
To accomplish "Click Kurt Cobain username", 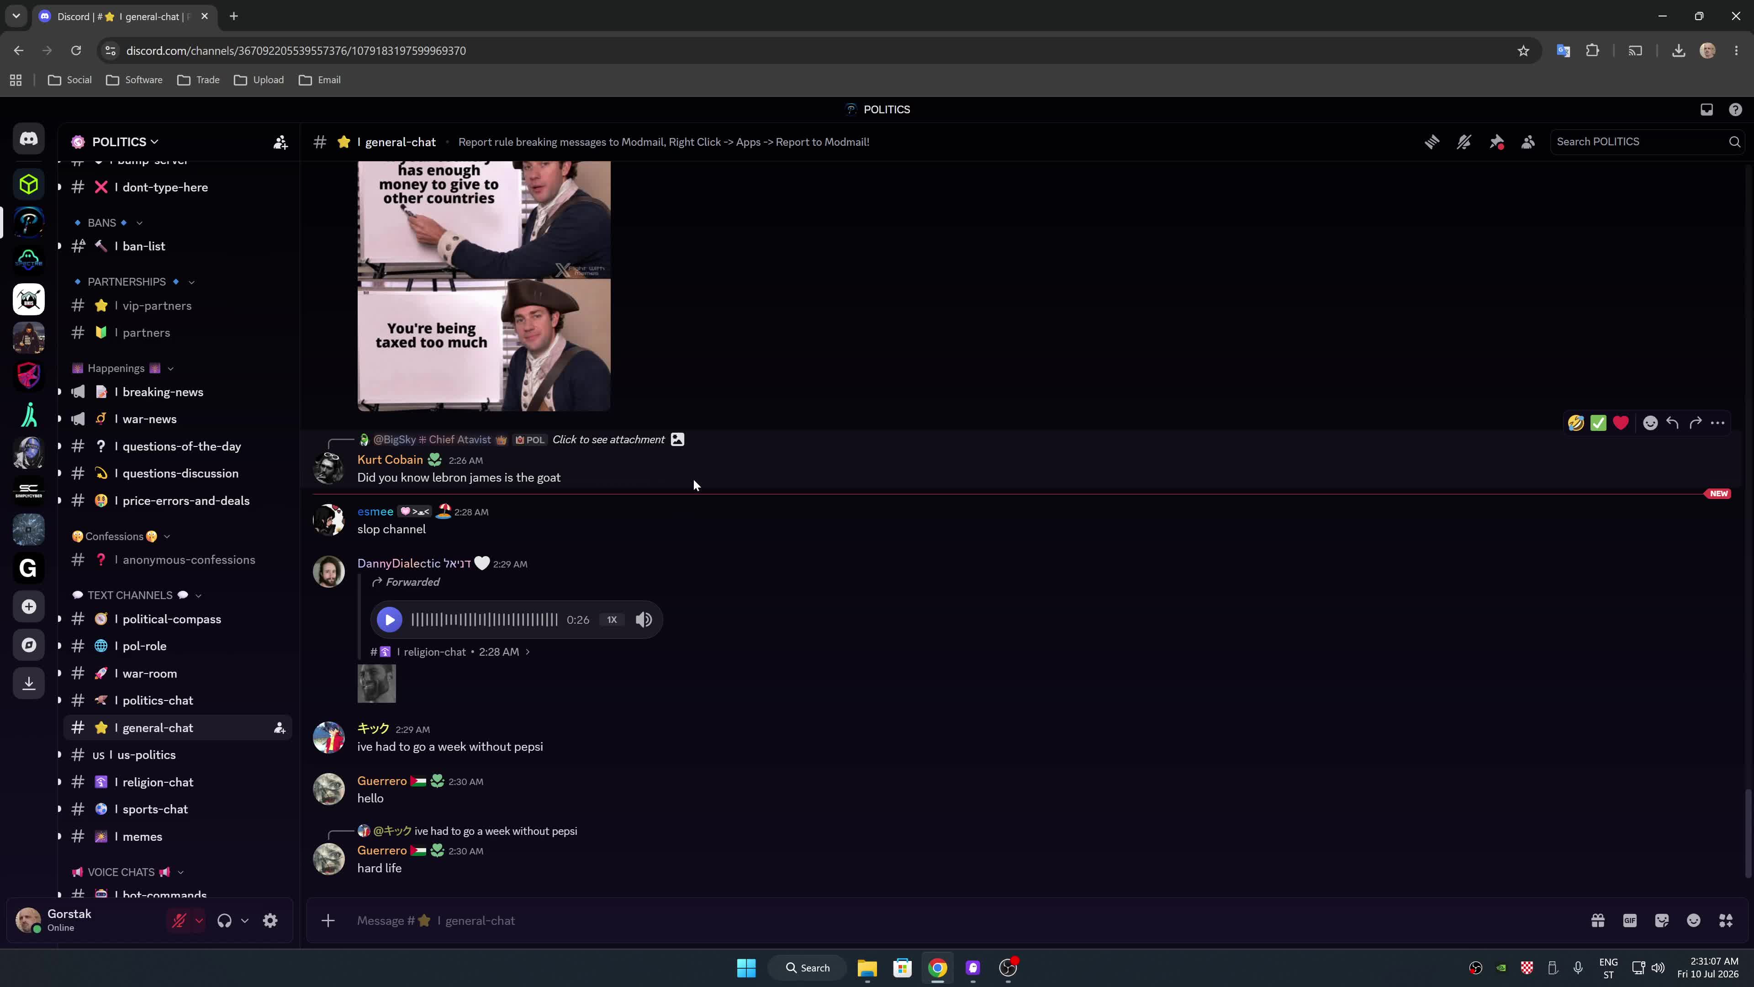I will 390,460.
